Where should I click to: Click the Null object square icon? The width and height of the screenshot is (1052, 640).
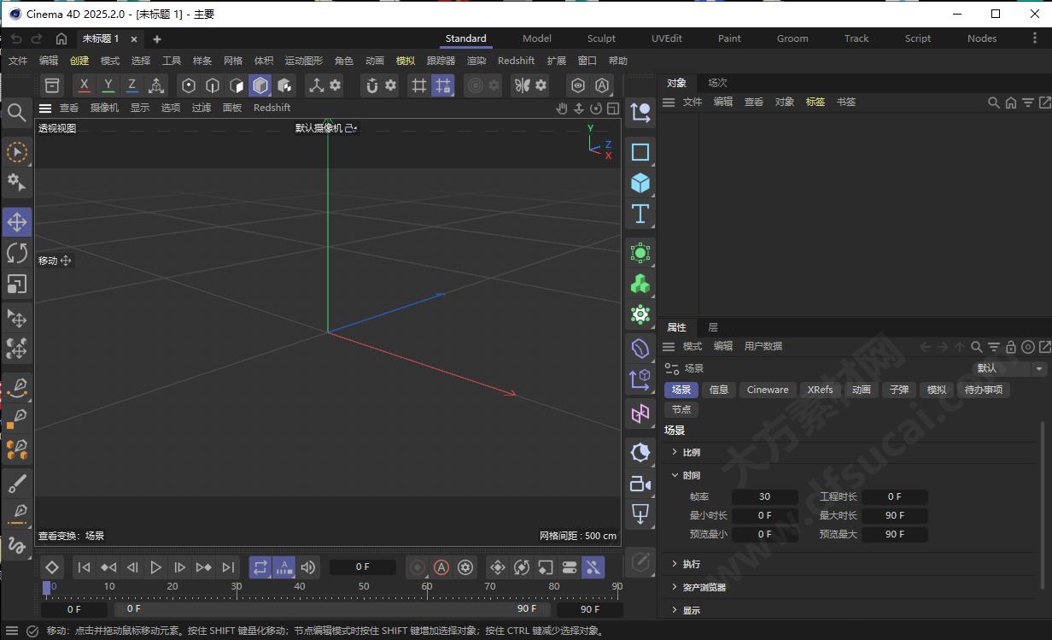tap(640, 152)
